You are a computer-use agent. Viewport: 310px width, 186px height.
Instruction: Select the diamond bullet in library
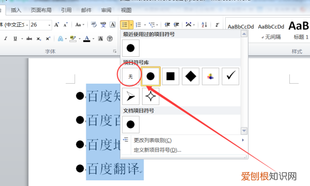click(x=190, y=76)
